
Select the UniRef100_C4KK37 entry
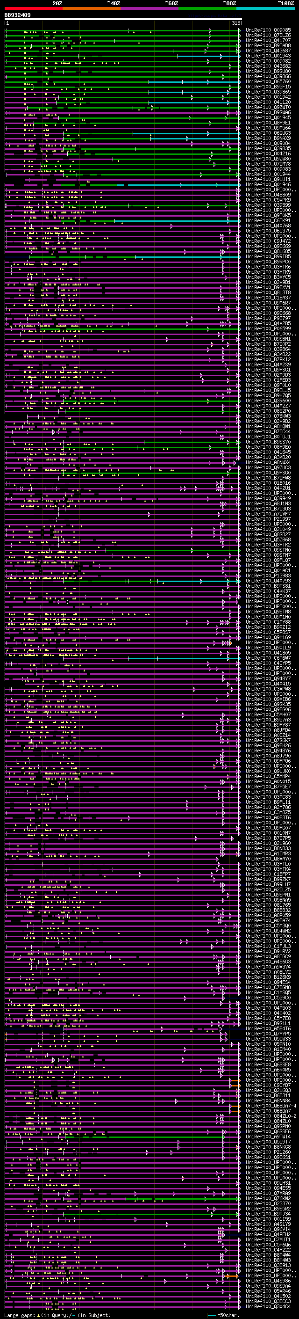(268, 591)
